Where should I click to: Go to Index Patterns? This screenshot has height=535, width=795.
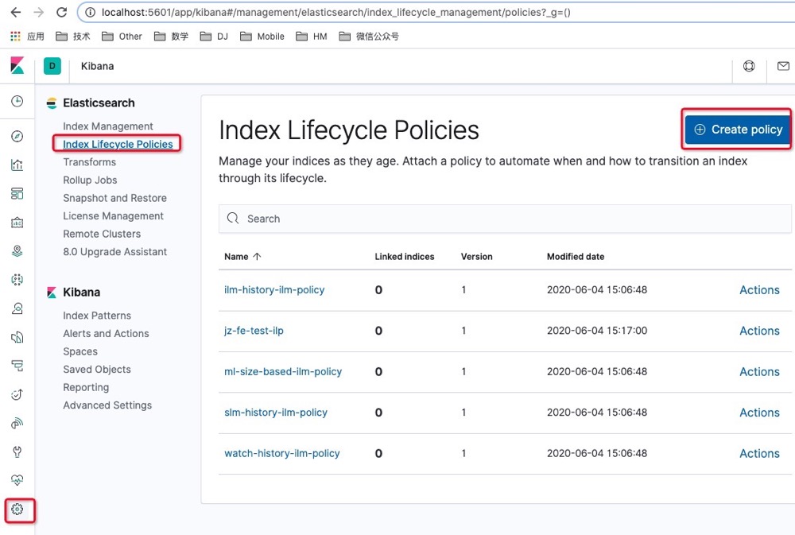(97, 316)
